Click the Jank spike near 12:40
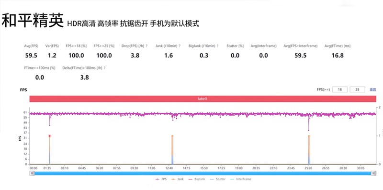Screen dimensions: 383x190 pos(172,149)
